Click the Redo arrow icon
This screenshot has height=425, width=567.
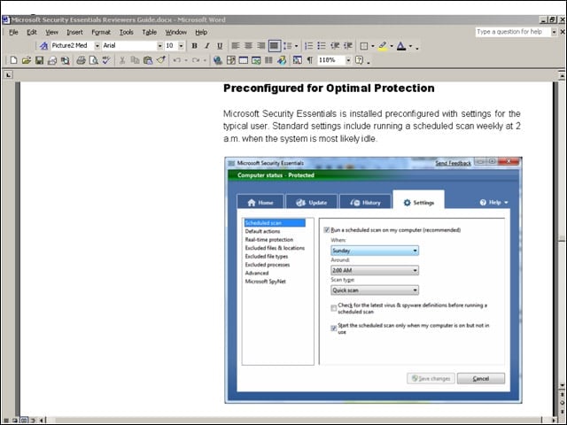pyautogui.click(x=196, y=60)
